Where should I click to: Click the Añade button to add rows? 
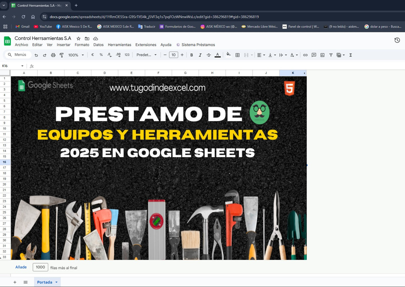point(21,267)
